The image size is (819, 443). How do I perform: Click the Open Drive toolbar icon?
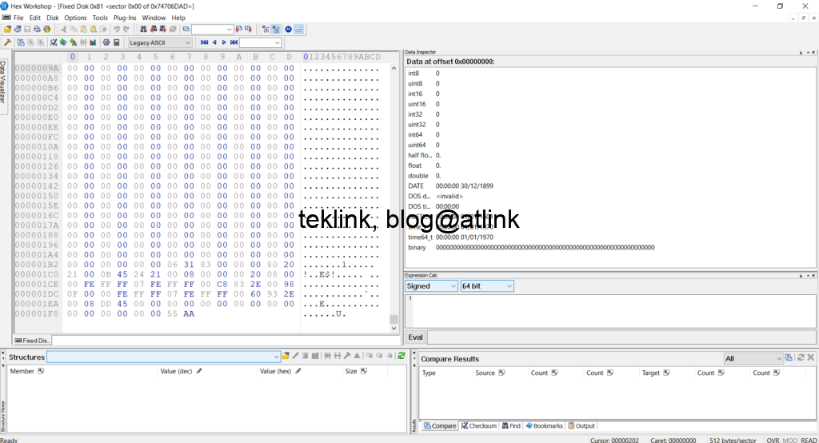(18, 30)
